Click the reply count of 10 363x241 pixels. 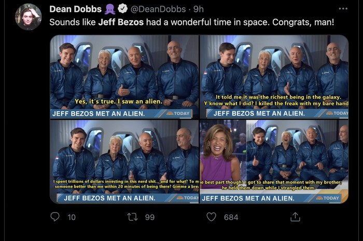[x=72, y=217]
